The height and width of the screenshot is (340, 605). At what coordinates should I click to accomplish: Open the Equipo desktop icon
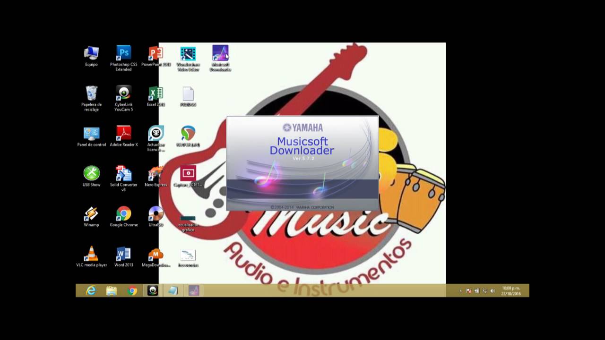click(91, 56)
